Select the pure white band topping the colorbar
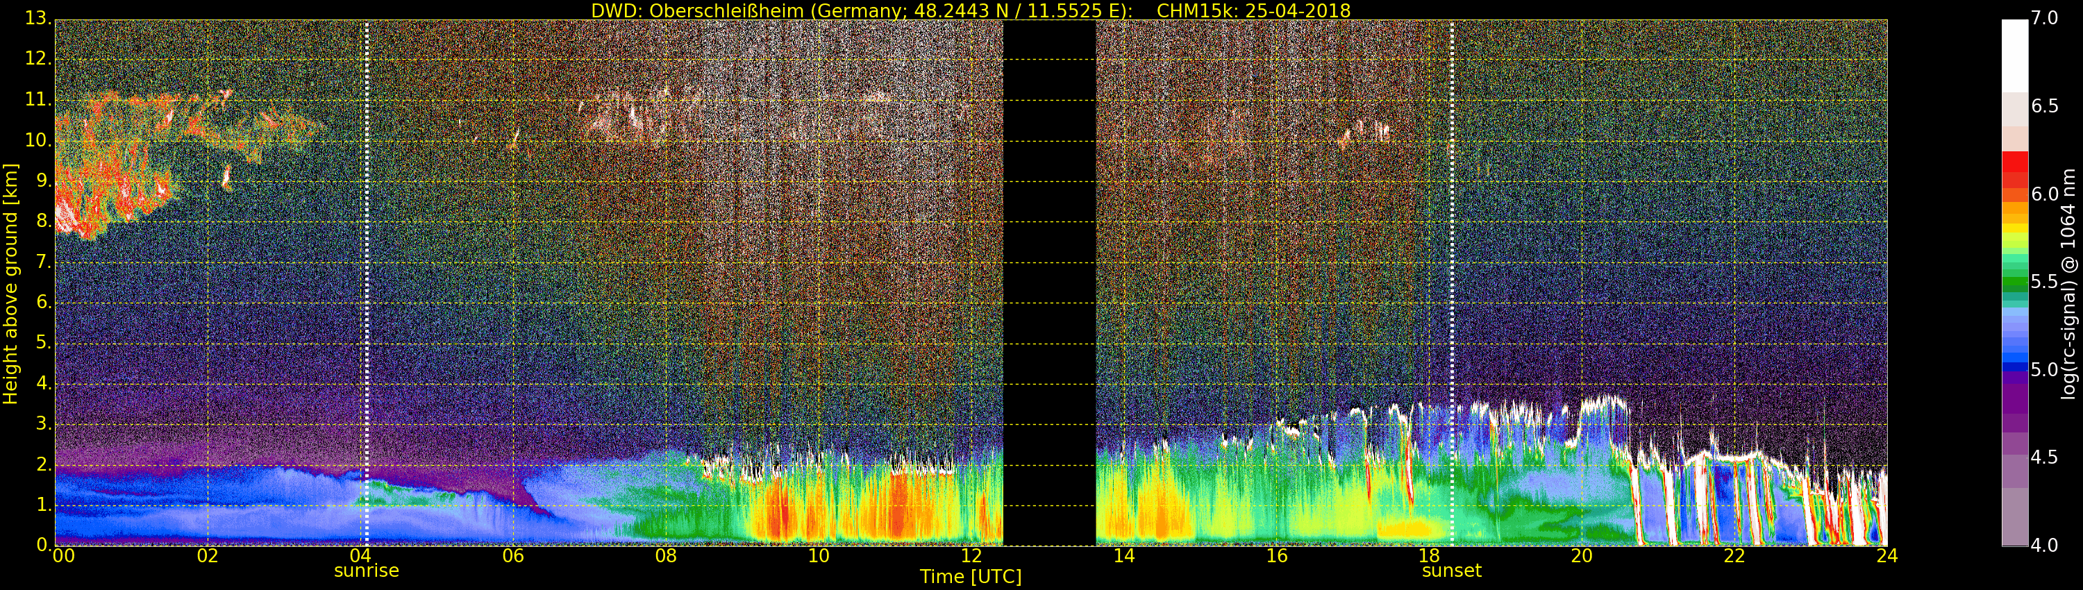Viewport: 2083px width, 590px height. coord(2014,55)
